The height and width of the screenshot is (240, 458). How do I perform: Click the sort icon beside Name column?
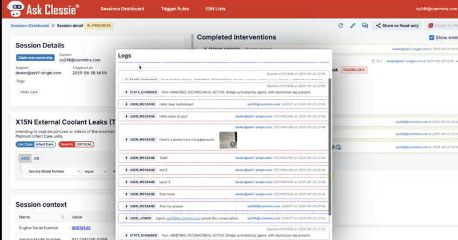(x=63, y=217)
